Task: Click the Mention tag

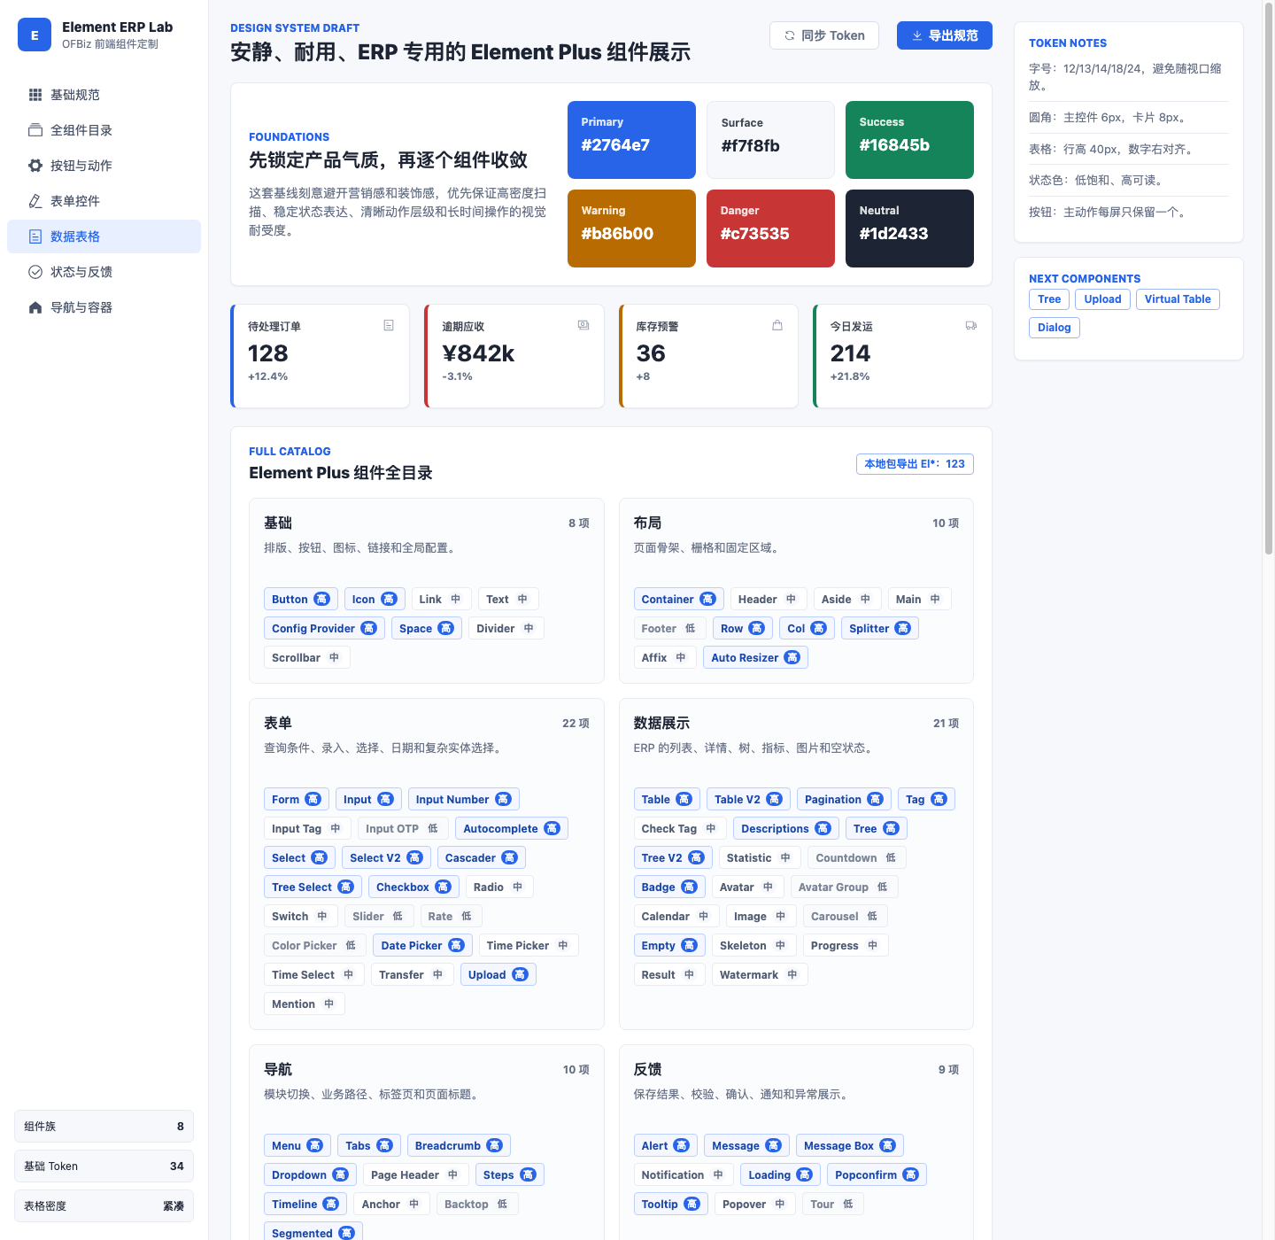Action: (x=304, y=1004)
